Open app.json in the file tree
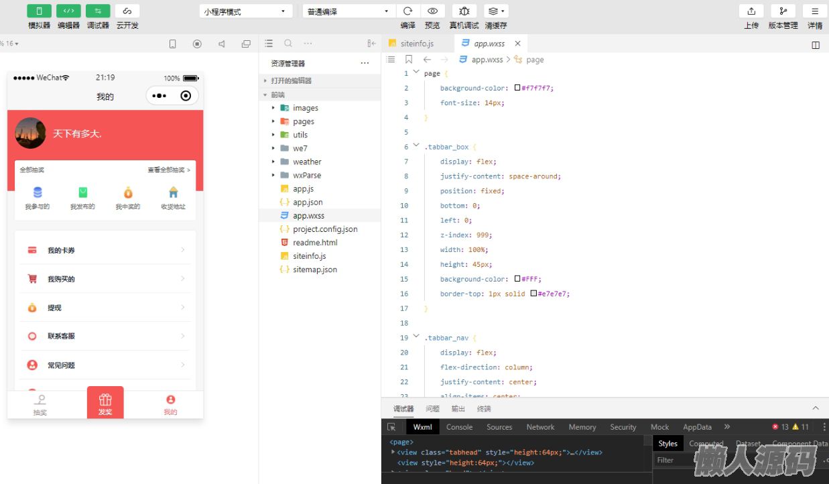829x484 pixels. point(308,202)
